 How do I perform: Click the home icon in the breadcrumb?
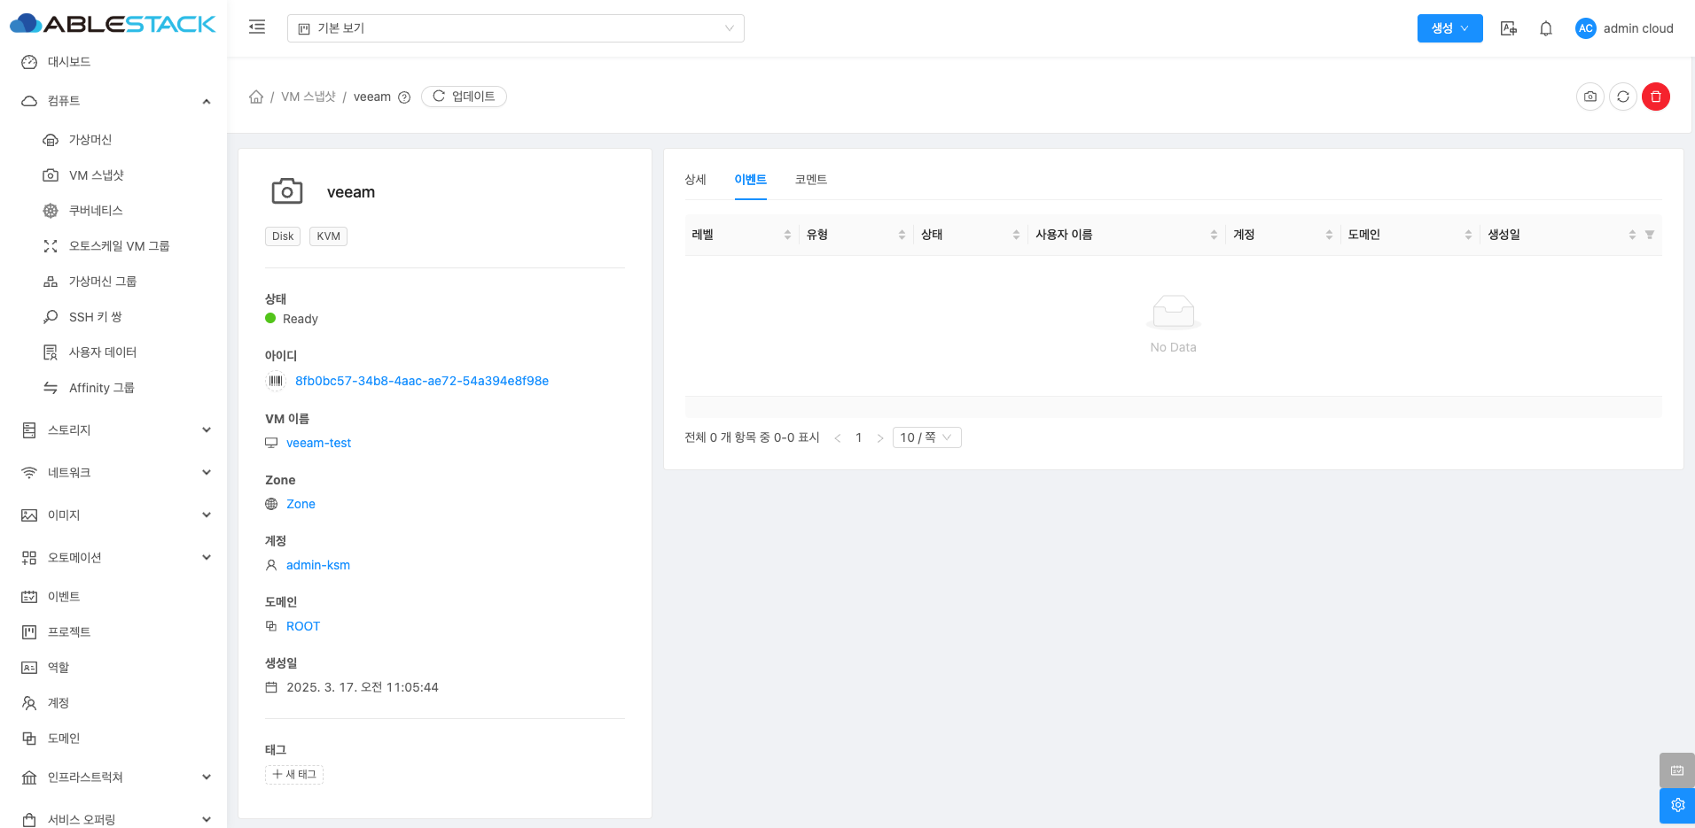tap(256, 97)
